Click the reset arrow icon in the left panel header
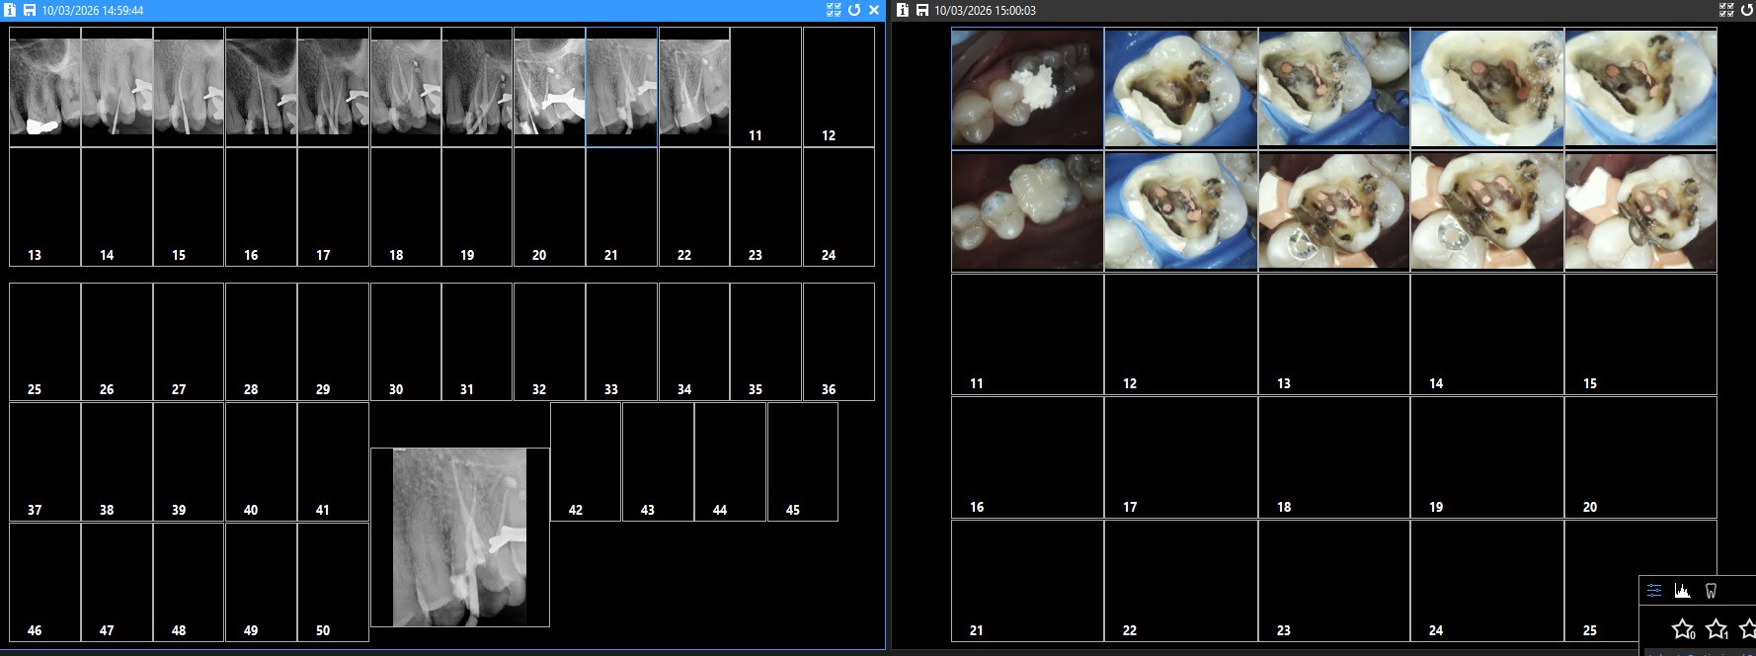The image size is (1756, 656). 854,10
